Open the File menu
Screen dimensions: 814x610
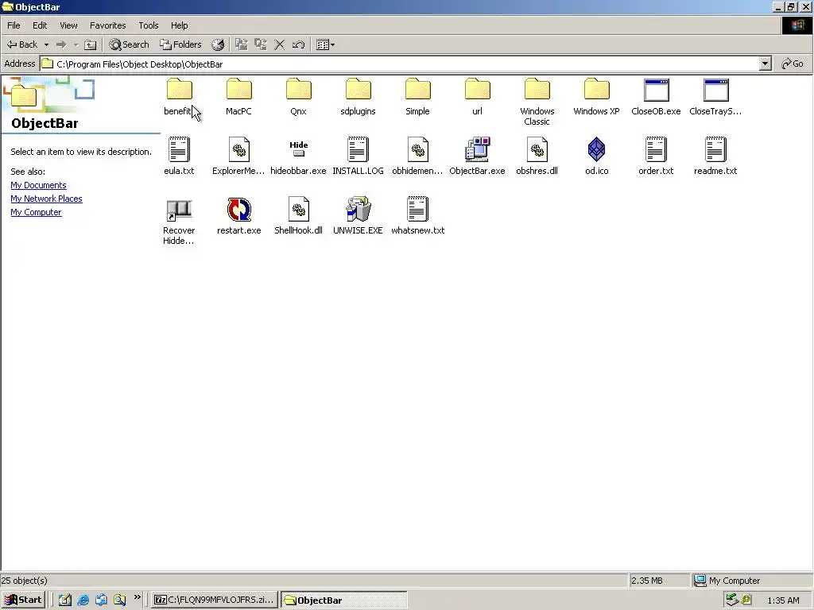pyautogui.click(x=14, y=25)
